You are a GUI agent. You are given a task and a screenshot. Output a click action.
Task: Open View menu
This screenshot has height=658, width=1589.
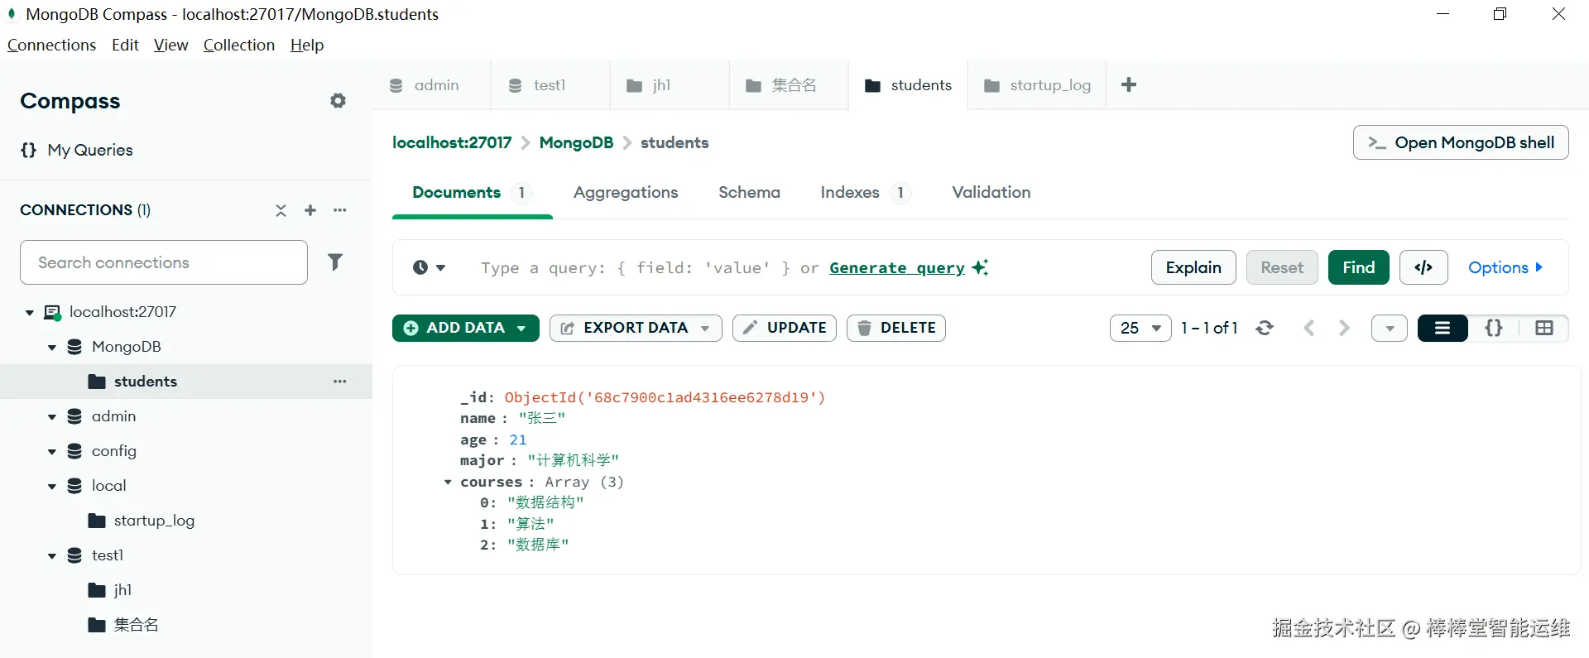[170, 45]
